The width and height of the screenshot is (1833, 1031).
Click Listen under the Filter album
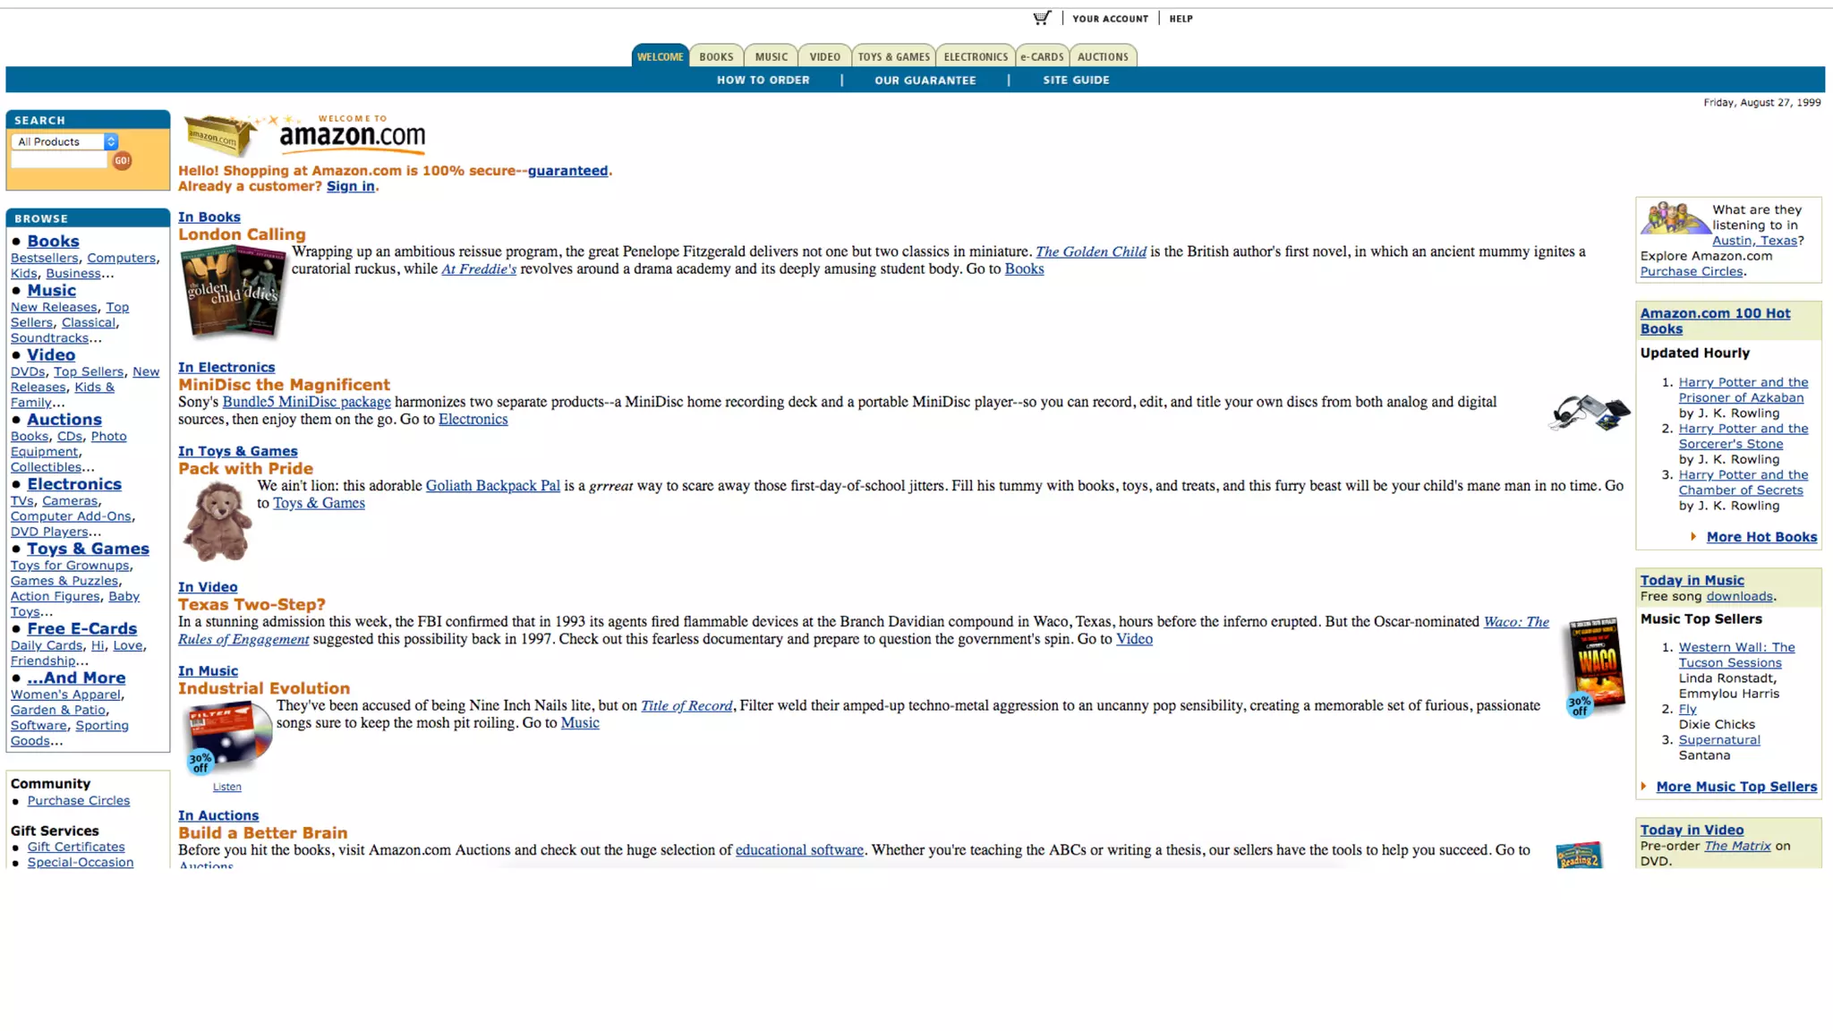pos(226,787)
